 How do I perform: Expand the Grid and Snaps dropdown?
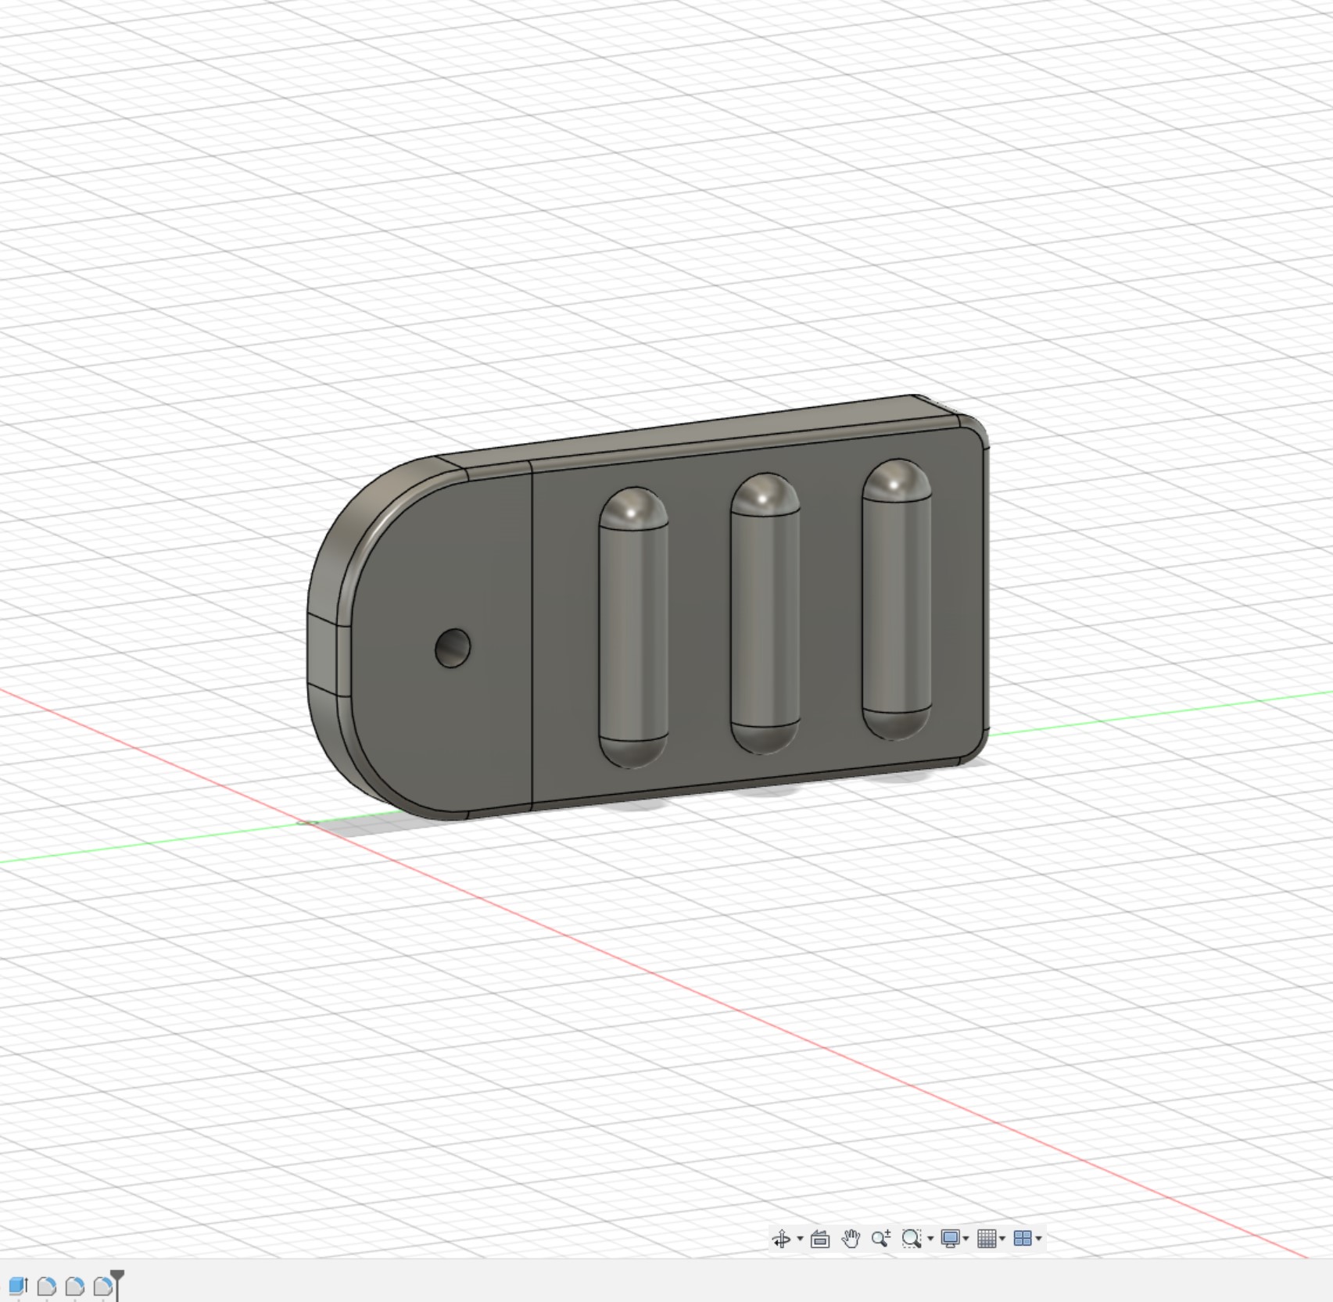pyautogui.click(x=1004, y=1239)
